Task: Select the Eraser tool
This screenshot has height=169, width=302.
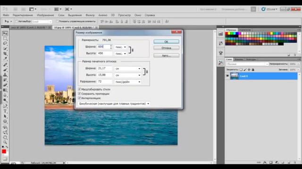Action: pyautogui.click(x=5, y=85)
